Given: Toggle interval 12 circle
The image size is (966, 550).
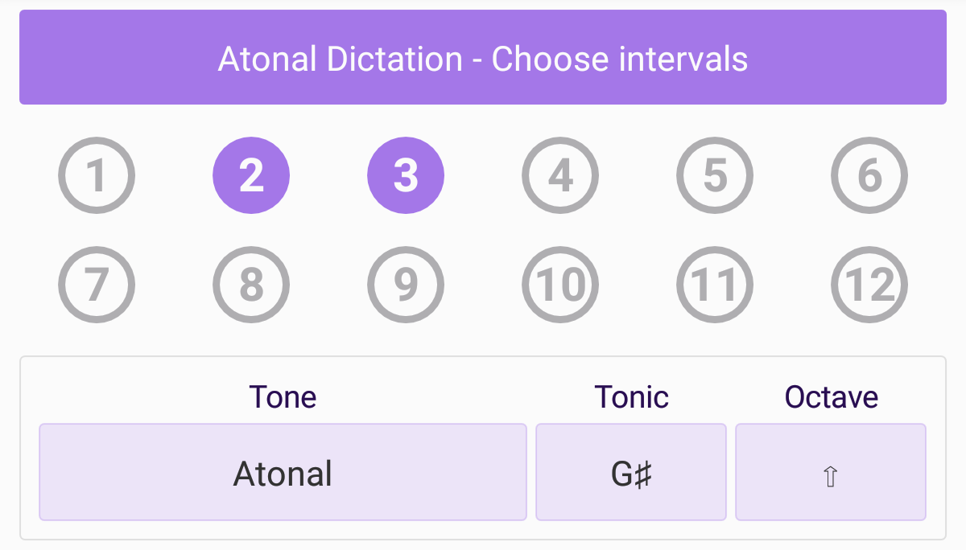Looking at the screenshot, I should (869, 285).
